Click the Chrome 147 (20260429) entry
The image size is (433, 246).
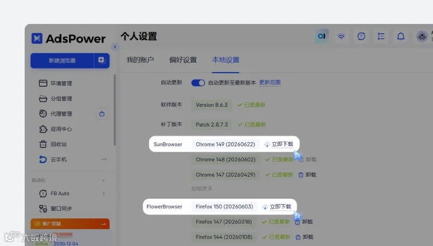(x=226, y=175)
